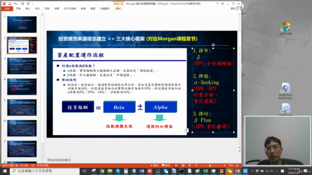This screenshot has height=175, width=312.
Task: Open the 幻灯片放映 (Slide Show) tab
Action: tap(70, 9)
